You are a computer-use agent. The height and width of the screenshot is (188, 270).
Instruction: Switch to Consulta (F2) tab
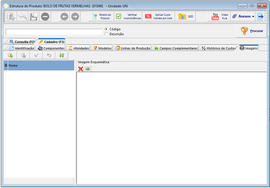pos(22,42)
